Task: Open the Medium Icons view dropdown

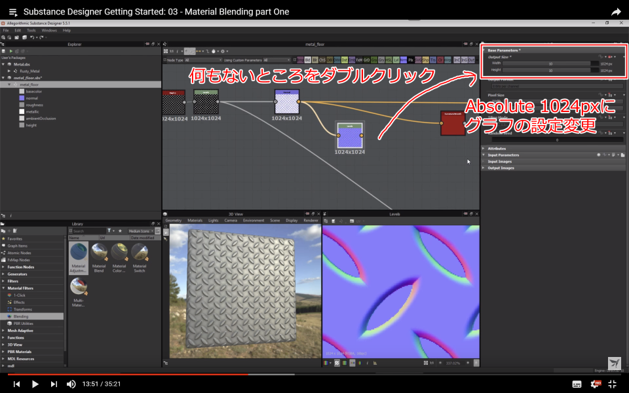Action: pyautogui.click(x=141, y=231)
